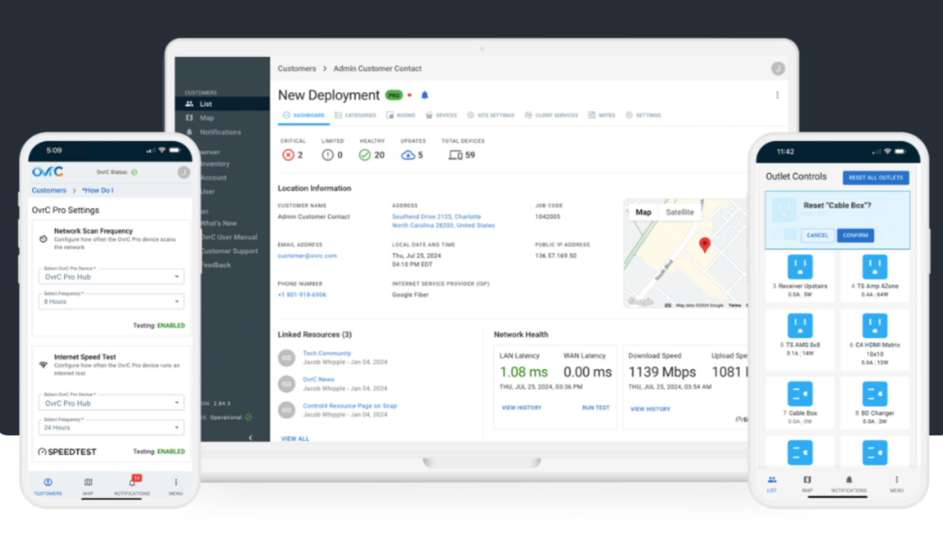Select the C4 HDMI Matrix outlet icon
This screenshot has height=541, width=943.
[874, 326]
